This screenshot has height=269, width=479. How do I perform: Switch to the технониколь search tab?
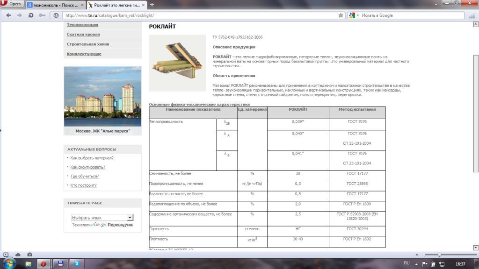pos(54,5)
